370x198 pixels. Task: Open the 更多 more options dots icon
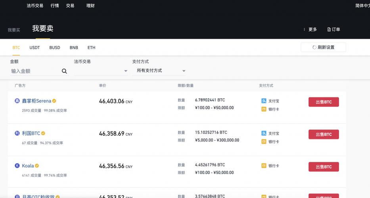point(304,29)
